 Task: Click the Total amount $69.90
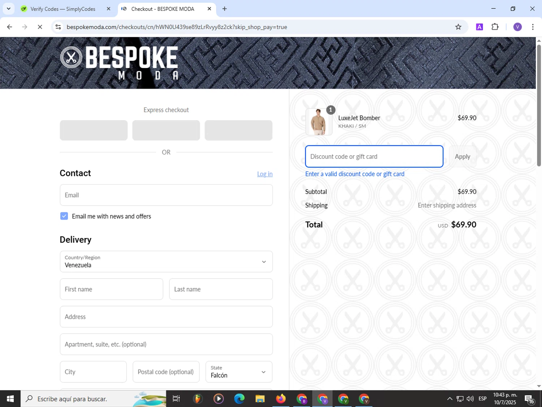[x=464, y=225]
